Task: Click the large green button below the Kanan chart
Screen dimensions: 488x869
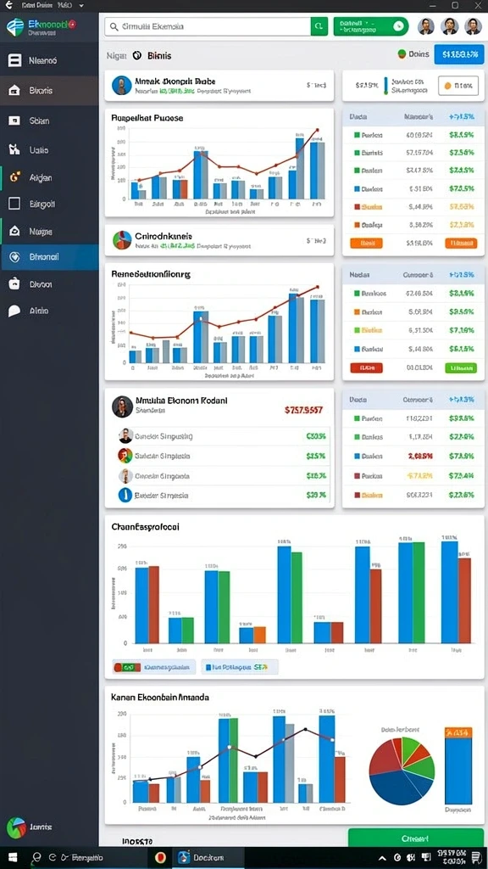Action: pos(415,838)
